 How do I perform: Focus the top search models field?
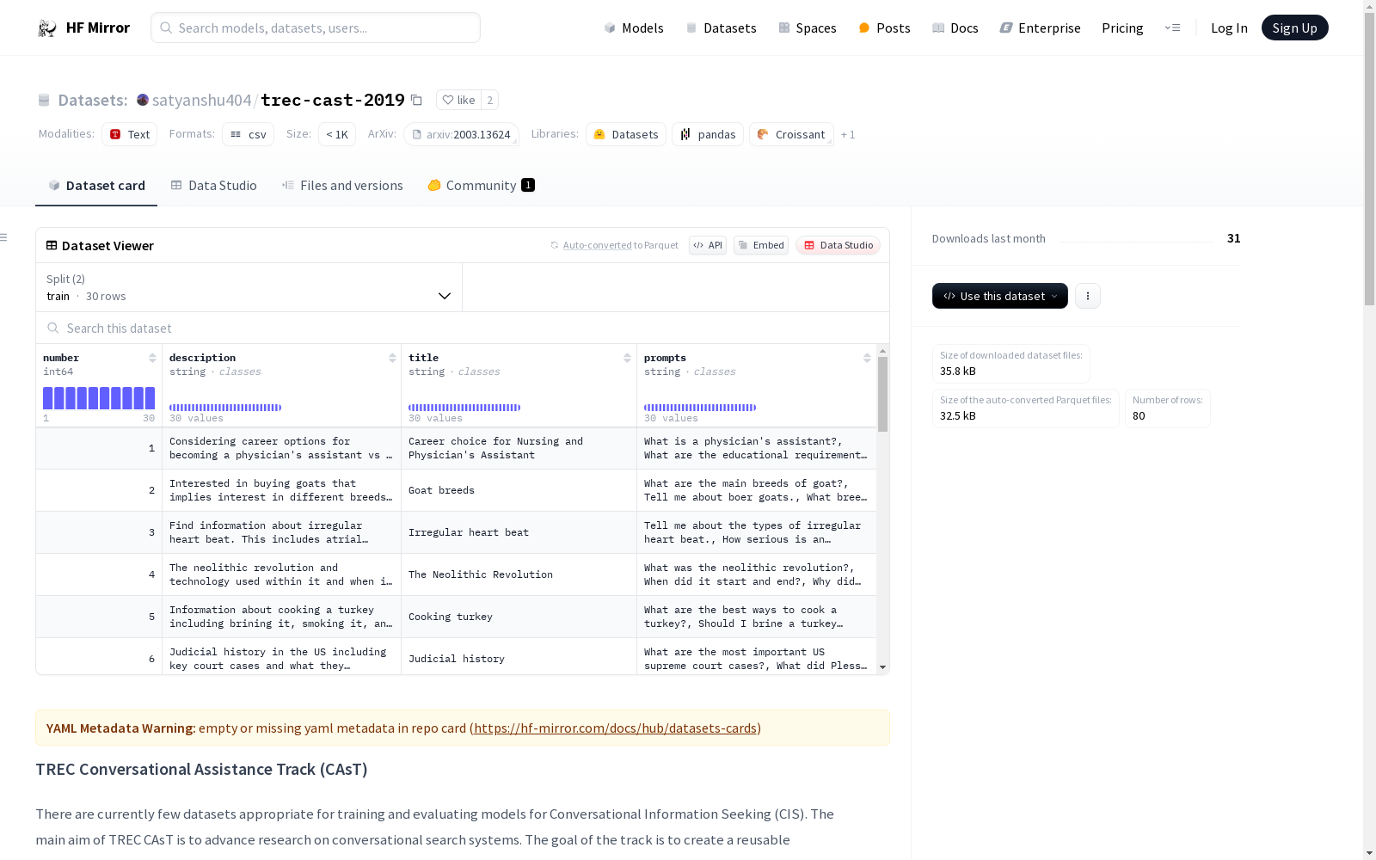pyautogui.click(x=316, y=28)
